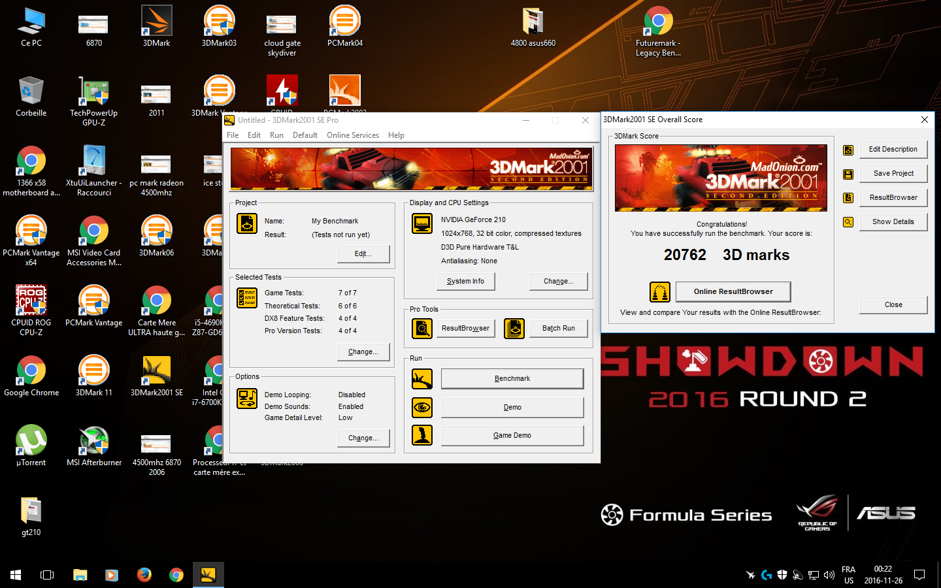
Task: Open the 3DMark06 desktop shortcut
Action: [x=157, y=236]
